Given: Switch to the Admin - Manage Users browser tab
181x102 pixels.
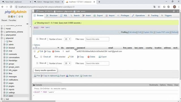Looking at the screenshot, I should (48, 2).
